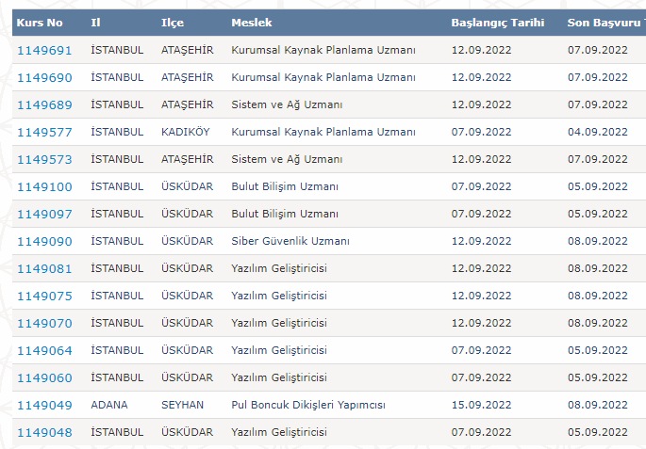The image size is (646, 449).
Task: Click the Il column header
Action: coord(95,23)
